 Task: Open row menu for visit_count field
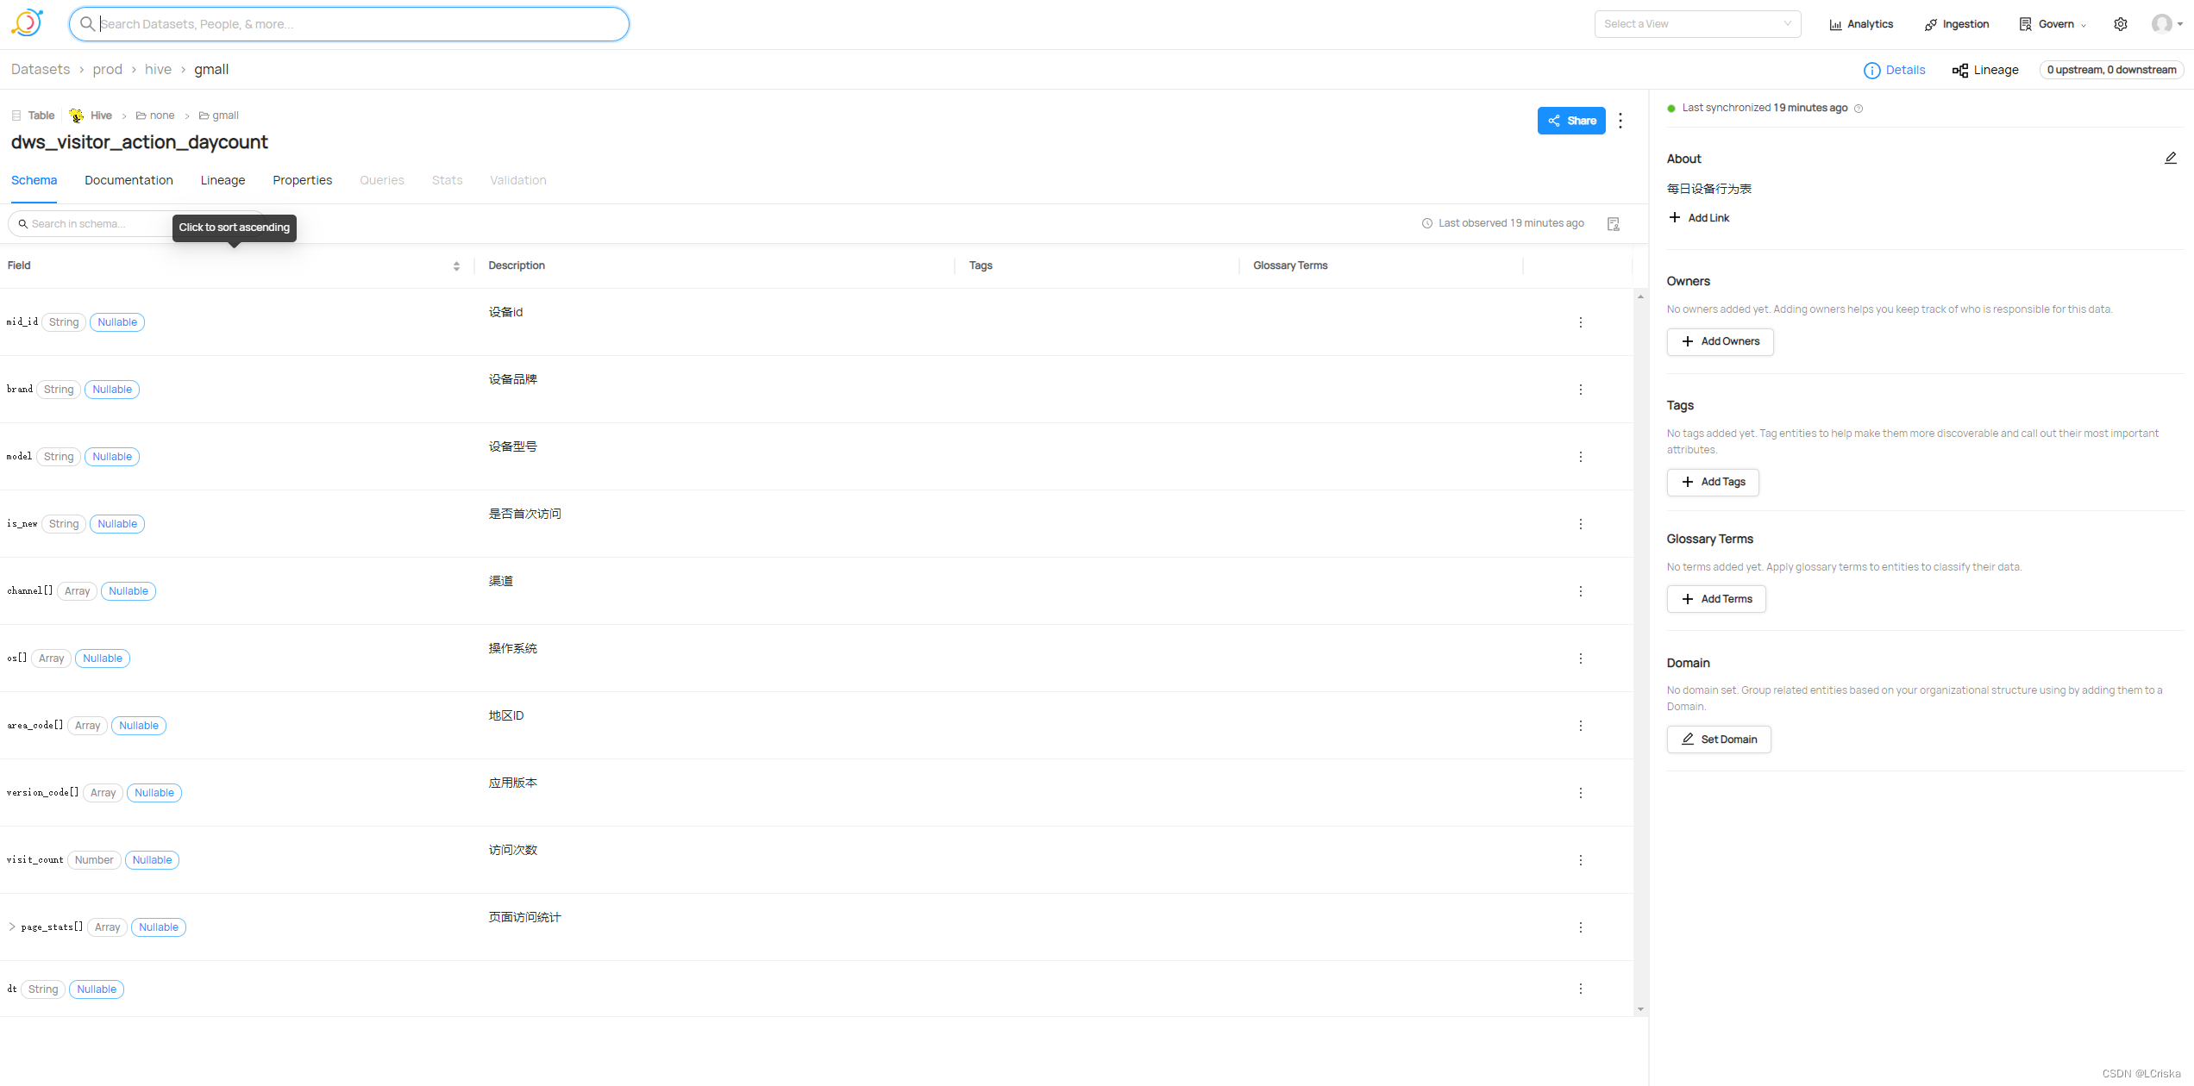pyautogui.click(x=1580, y=860)
